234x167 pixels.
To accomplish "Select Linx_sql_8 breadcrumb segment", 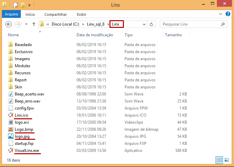I will [96, 24].
